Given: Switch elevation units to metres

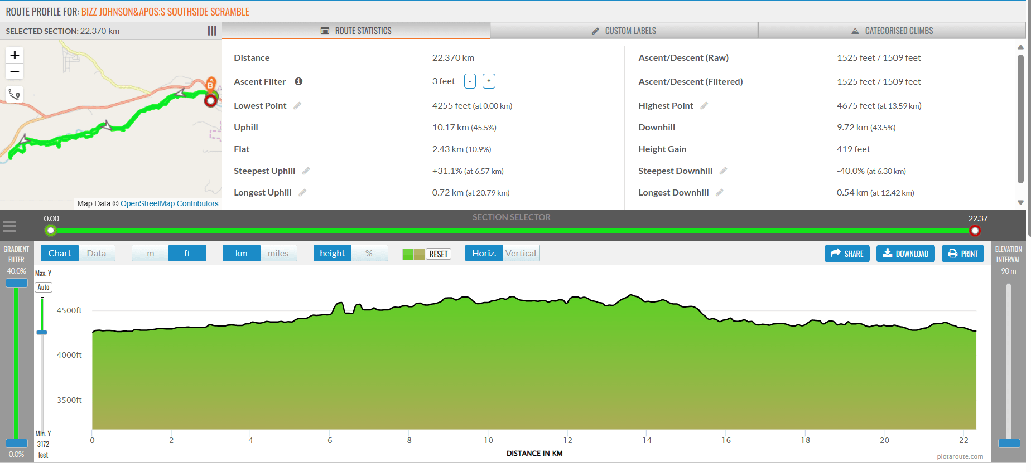Looking at the screenshot, I should 150,254.
